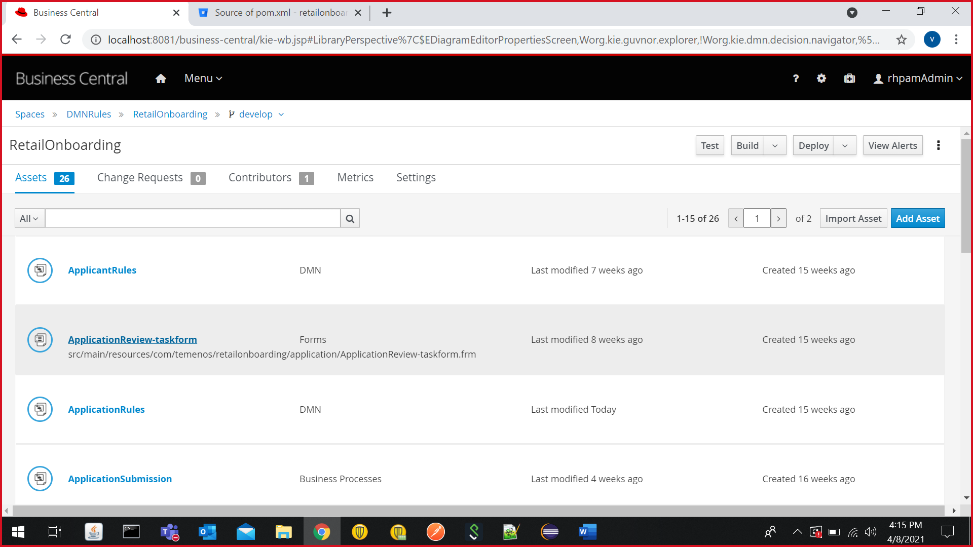Open the All asset filter dropdown
973x547 pixels.
(29, 218)
